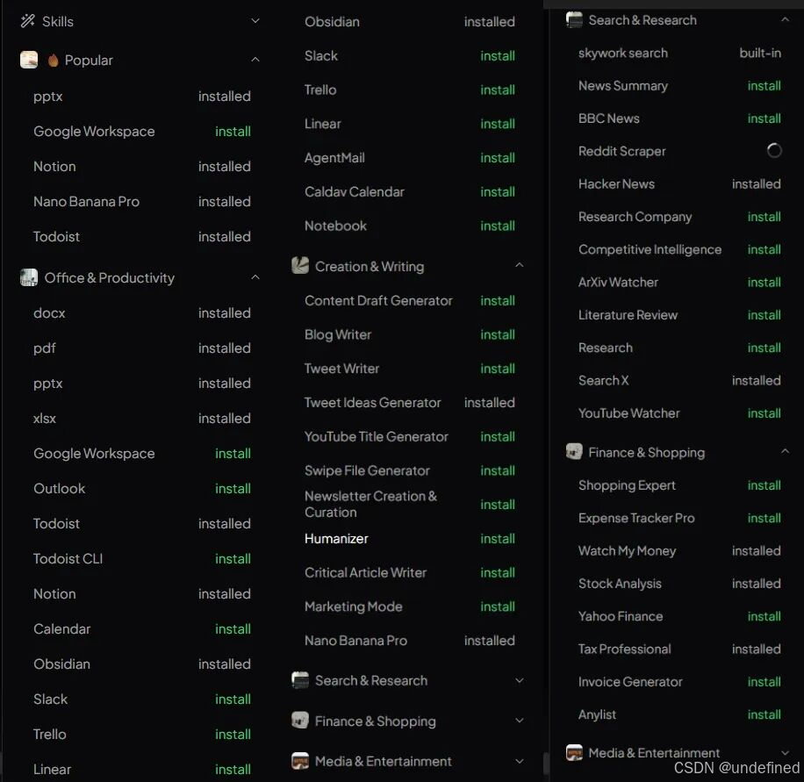Open the Watch My Money skill name
The height and width of the screenshot is (782, 804).
627,550
